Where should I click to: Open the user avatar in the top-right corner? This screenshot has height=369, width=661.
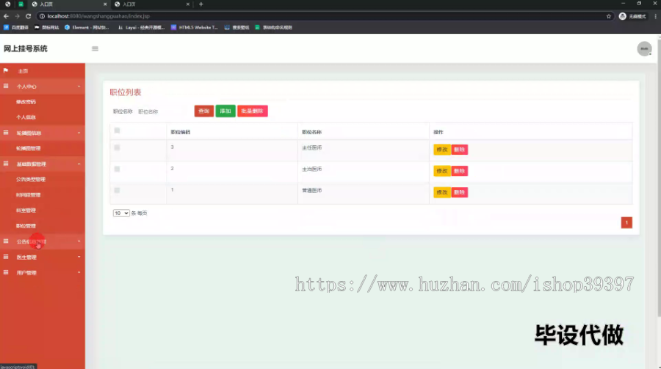(644, 49)
